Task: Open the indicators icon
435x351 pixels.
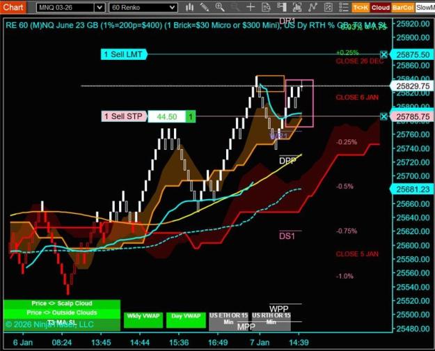Action: [313, 7]
